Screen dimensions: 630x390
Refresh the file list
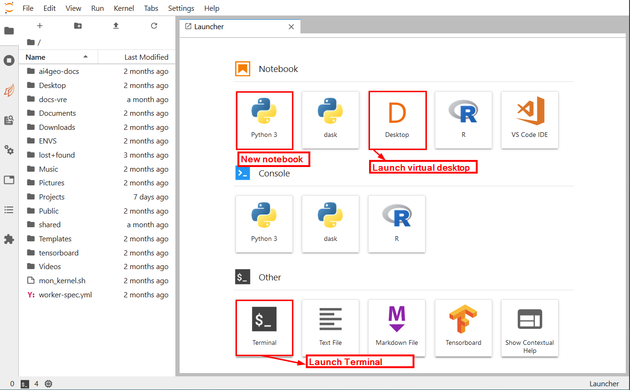point(154,26)
